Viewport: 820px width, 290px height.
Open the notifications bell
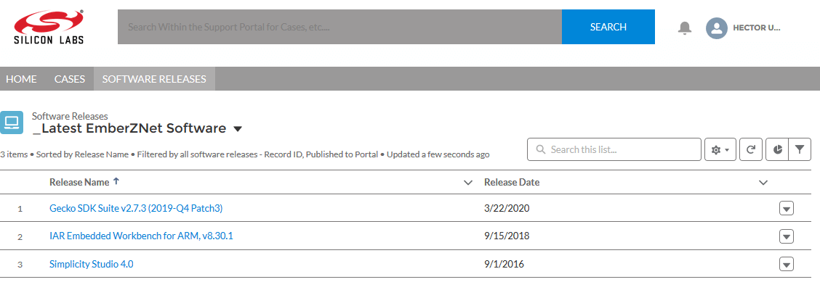pos(684,28)
